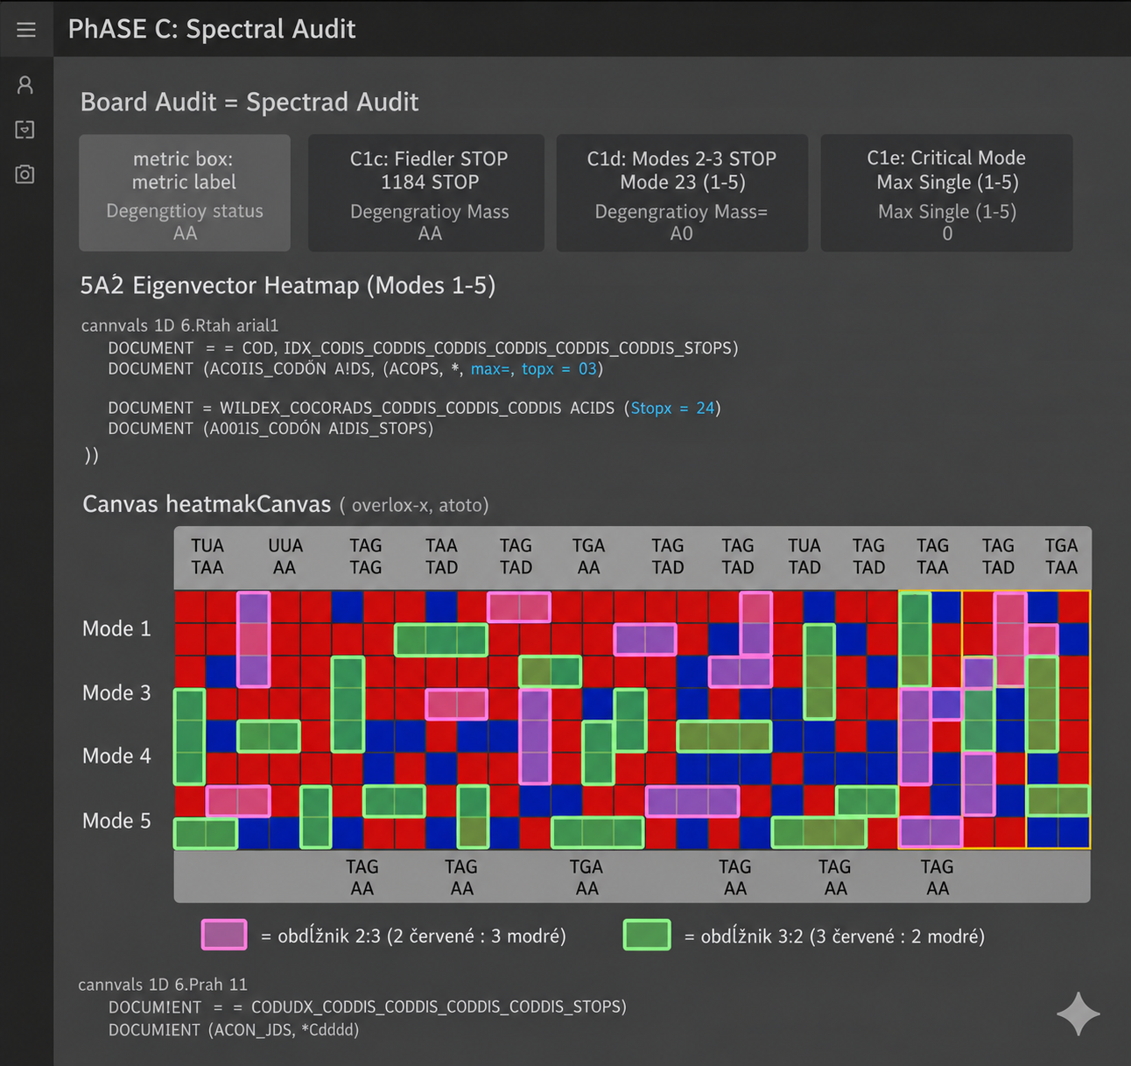Image resolution: width=1131 pixels, height=1066 pixels.
Task: Click the "Board Audit = Spectrad Audit" heading
Action: click(x=249, y=102)
